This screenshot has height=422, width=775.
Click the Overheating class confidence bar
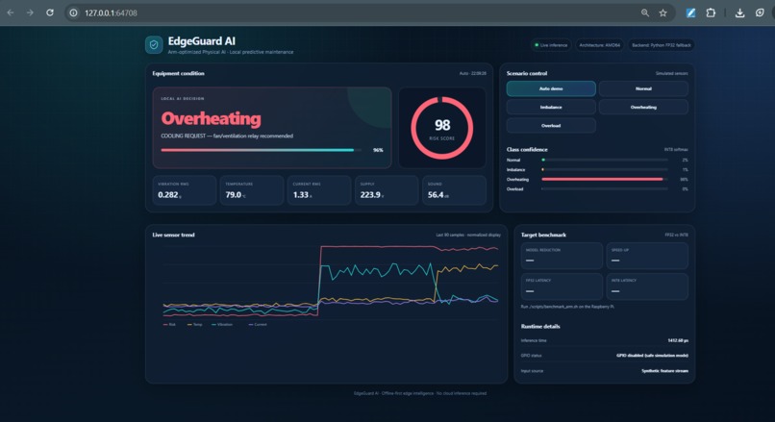[605, 180]
